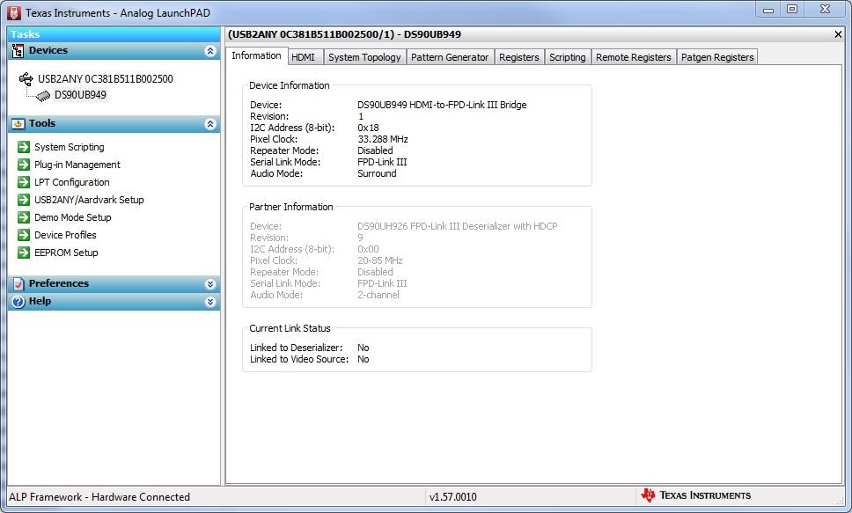Click device Repeater Mode value Disabled

point(375,150)
